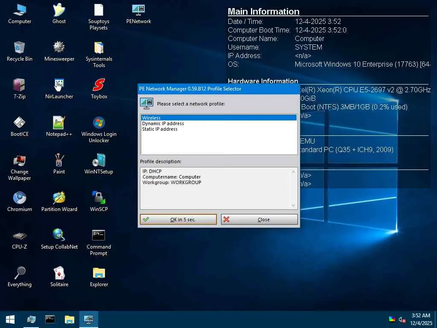This screenshot has width=437, height=328.
Task: Open Chromium browser icon
Action: click(x=20, y=202)
